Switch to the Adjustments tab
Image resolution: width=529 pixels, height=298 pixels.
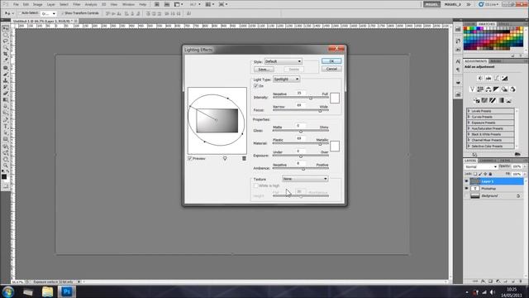click(476, 61)
